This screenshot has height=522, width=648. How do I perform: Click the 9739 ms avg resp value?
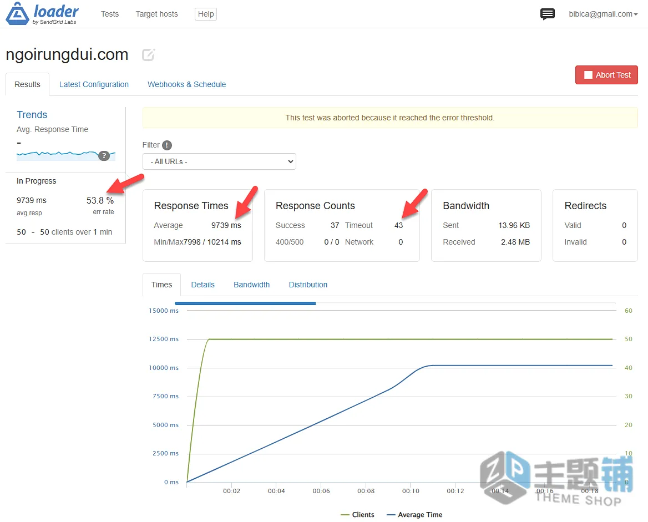(x=32, y=200)
